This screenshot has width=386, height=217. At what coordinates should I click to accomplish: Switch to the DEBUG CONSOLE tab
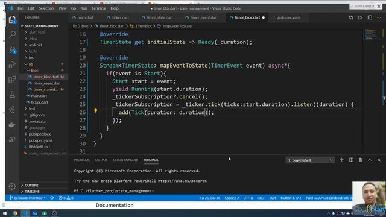click(125, 160)
